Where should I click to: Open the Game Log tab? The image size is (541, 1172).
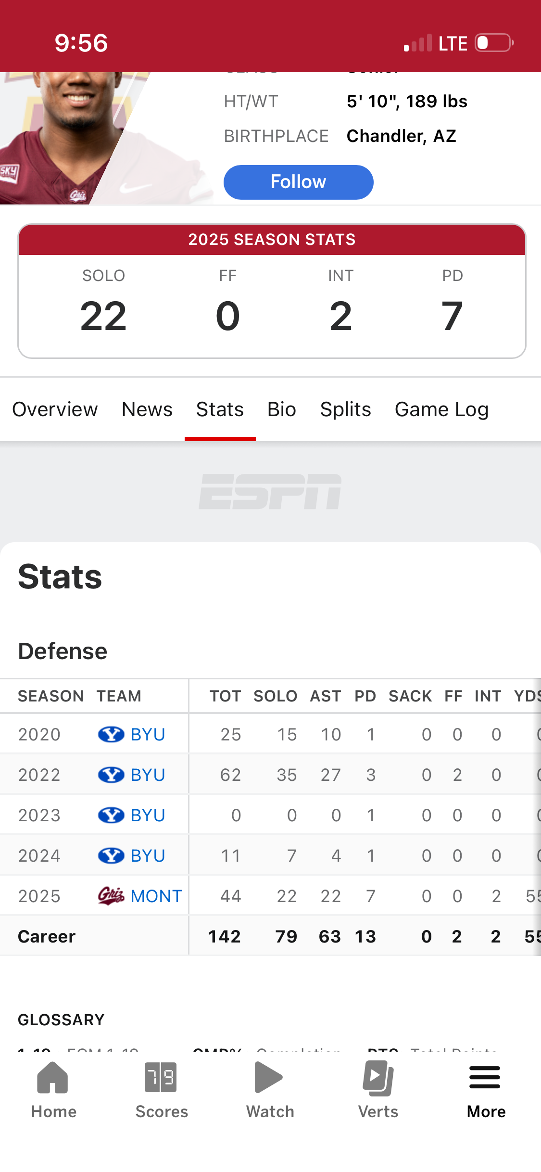pyautogui.click(x=441, y=409)
